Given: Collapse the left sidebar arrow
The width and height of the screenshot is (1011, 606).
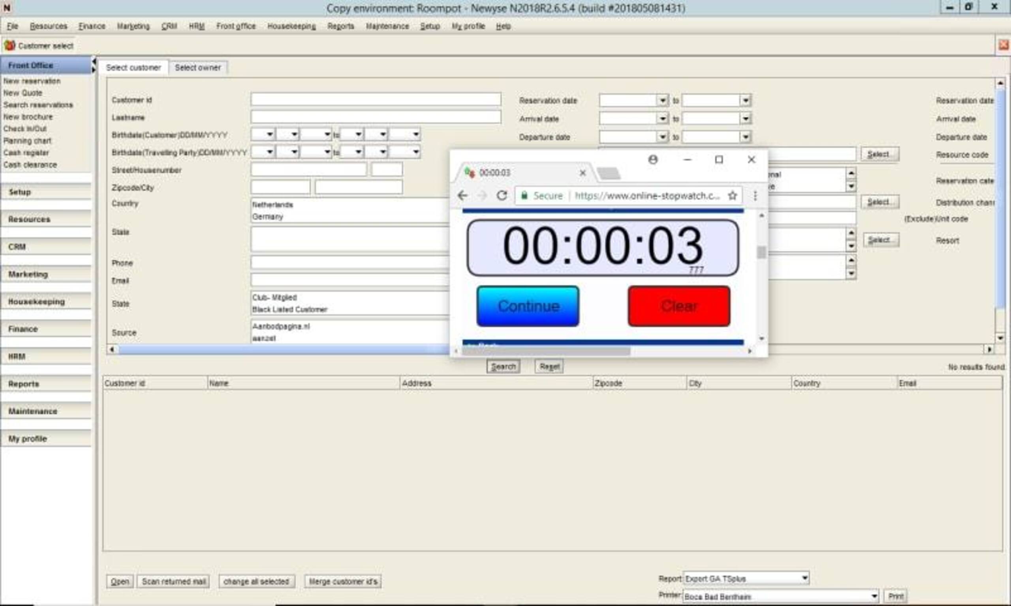Looking at the screenshot, I should (x=94, y=62).
